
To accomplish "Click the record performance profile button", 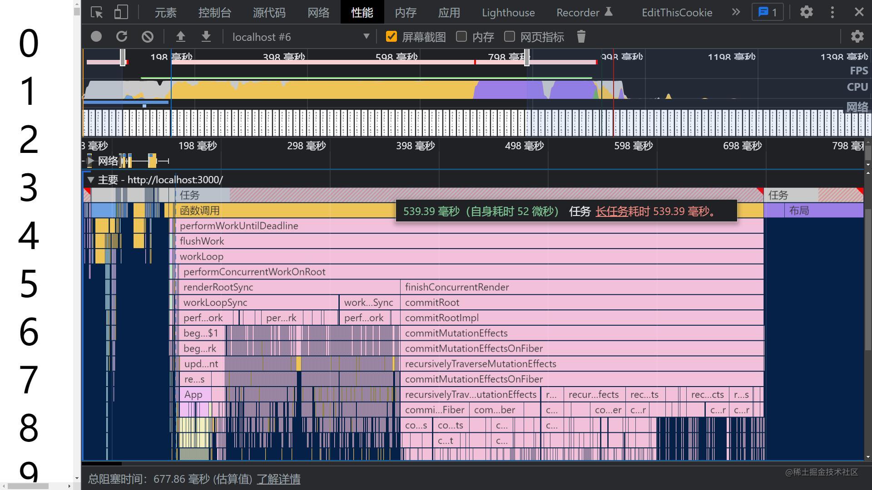I will [96, 37].
